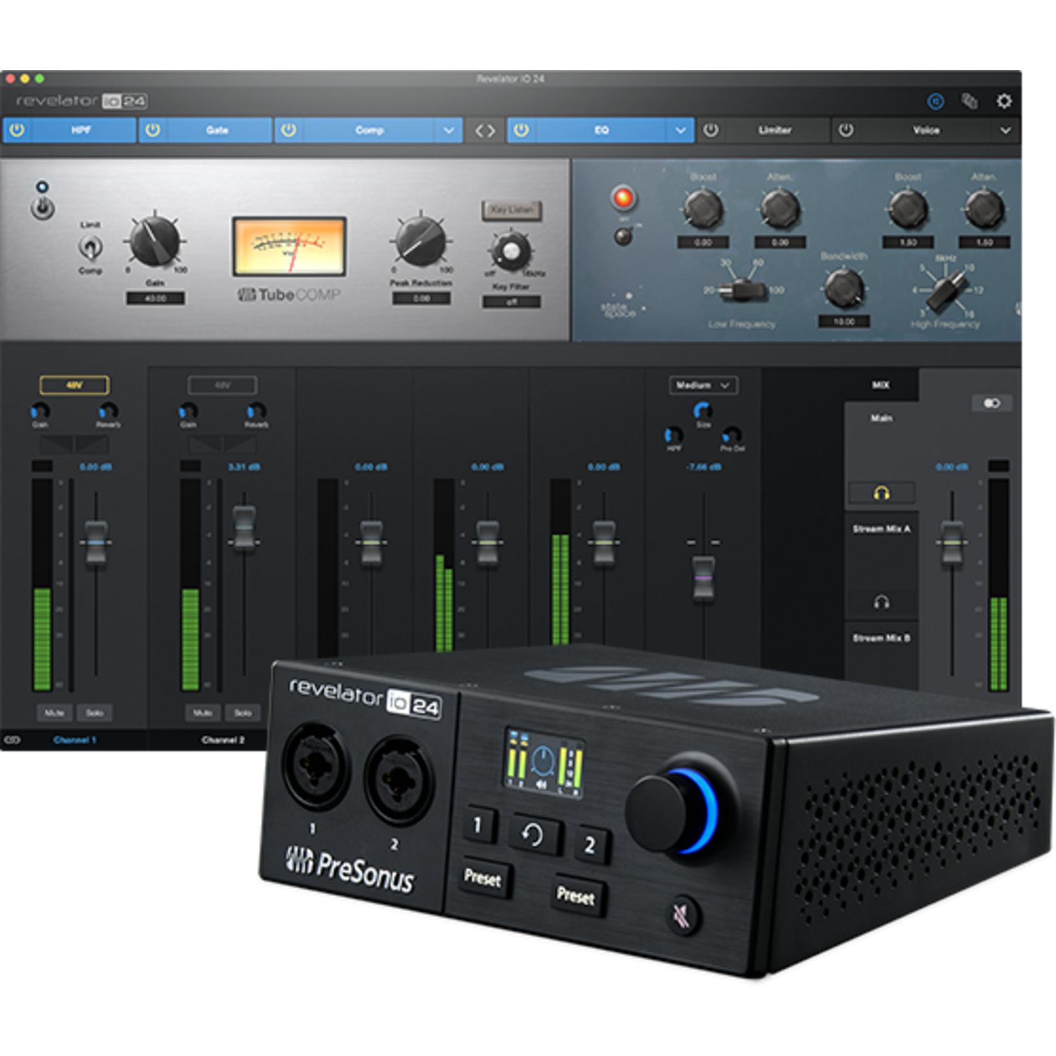The height and width of the screenshot is (1056, 1056).
Task: Toggle the Comp power button
Action: coord(289,130)
